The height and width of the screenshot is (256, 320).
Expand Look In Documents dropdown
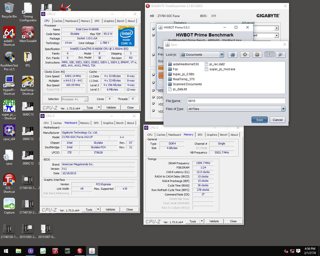click(x=221, y=54)
